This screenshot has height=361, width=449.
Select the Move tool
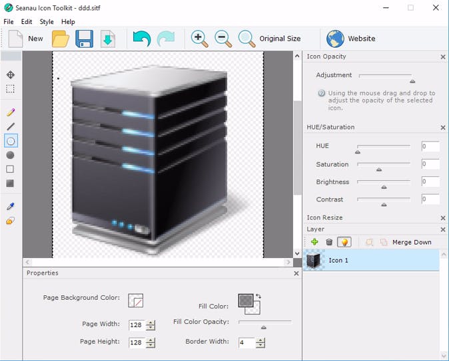pyautogui.click(x=10, y=74)
